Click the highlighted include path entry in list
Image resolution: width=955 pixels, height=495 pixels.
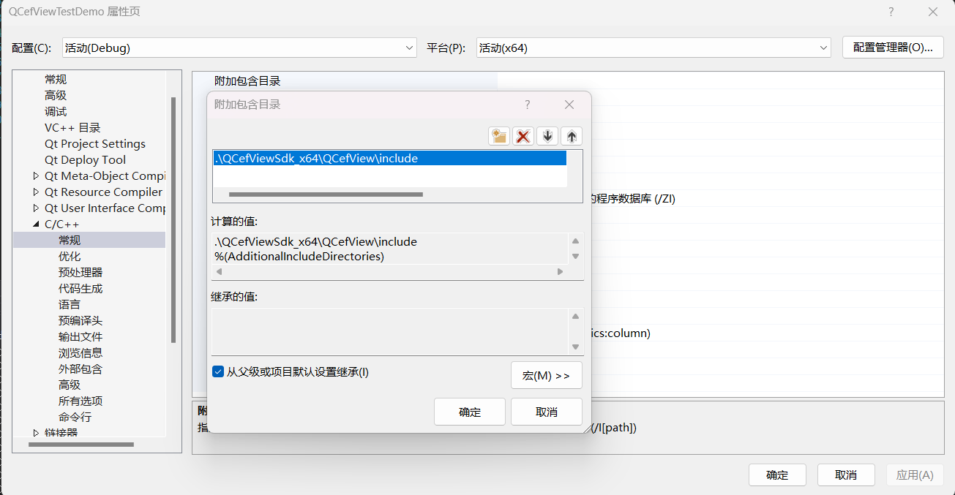[x=390, y=158]
